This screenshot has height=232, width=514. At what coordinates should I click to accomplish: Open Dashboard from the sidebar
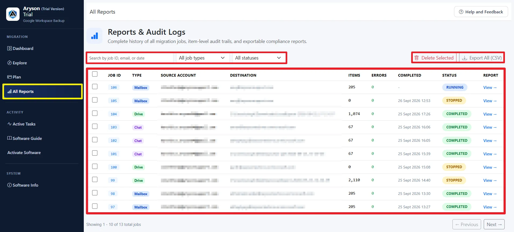[20, 48]
